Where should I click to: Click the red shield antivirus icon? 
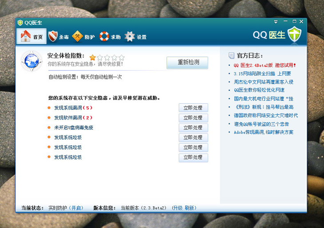(53, 36)
